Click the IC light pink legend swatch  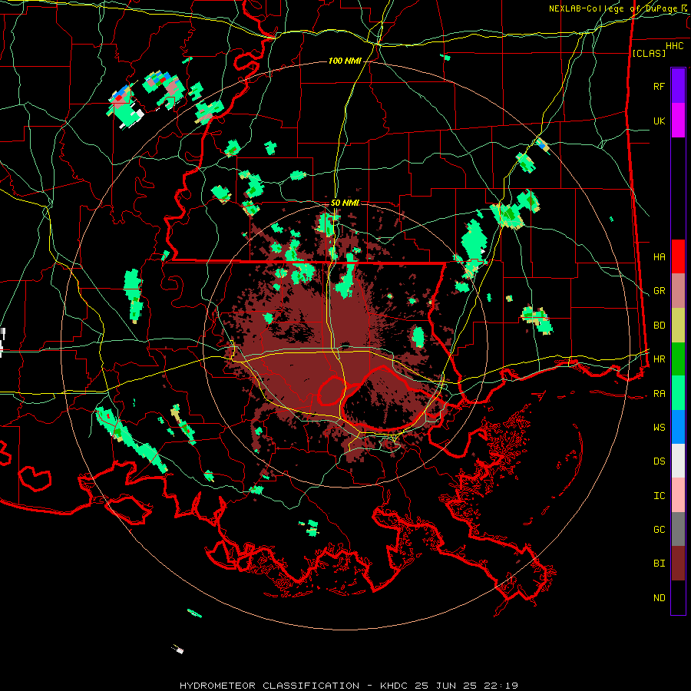(x=678, y=495)
